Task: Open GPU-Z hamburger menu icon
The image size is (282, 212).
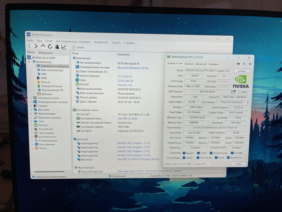Action: coord(250,64)
